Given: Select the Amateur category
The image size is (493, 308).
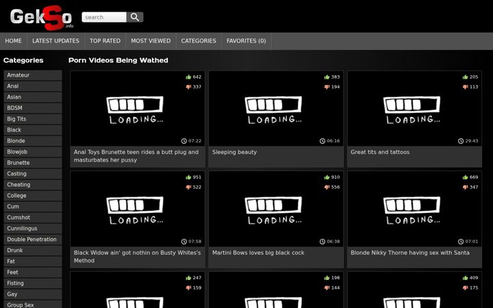Looking at the screenshot, I should click(33, 75).
